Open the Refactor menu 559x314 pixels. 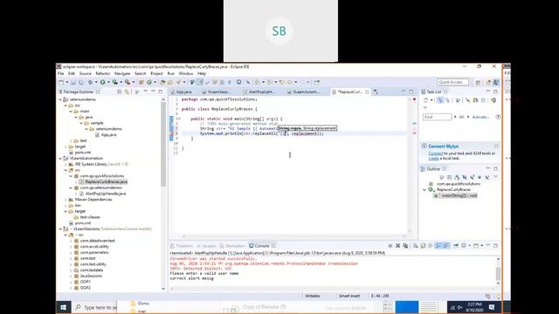click(x=103, y=73)
